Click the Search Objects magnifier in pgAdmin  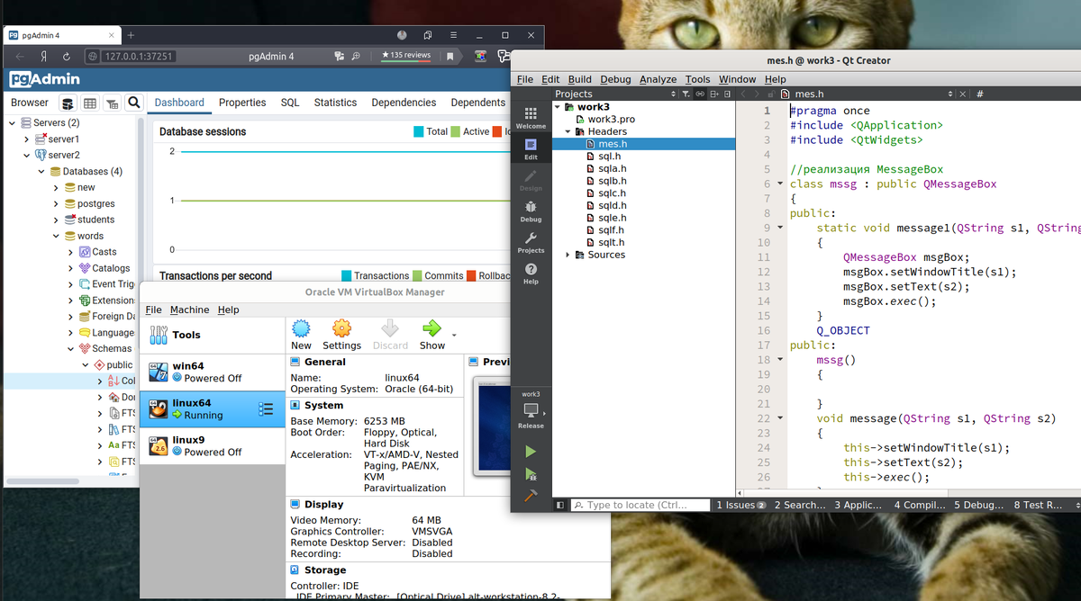pyautogui.click(x=134, y=103)
